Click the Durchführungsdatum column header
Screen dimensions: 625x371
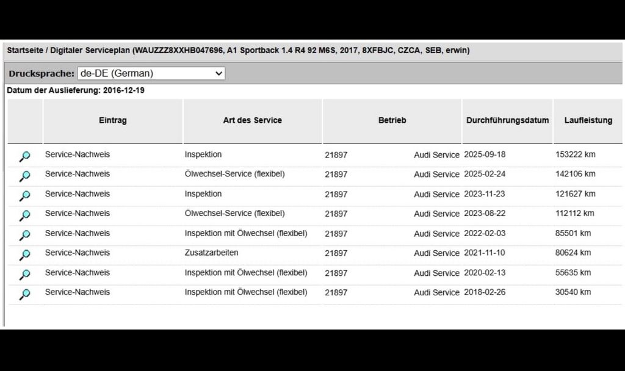click(507, 121)
